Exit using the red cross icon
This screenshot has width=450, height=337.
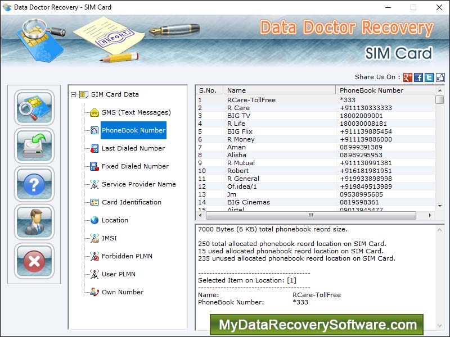coord(34,261)
